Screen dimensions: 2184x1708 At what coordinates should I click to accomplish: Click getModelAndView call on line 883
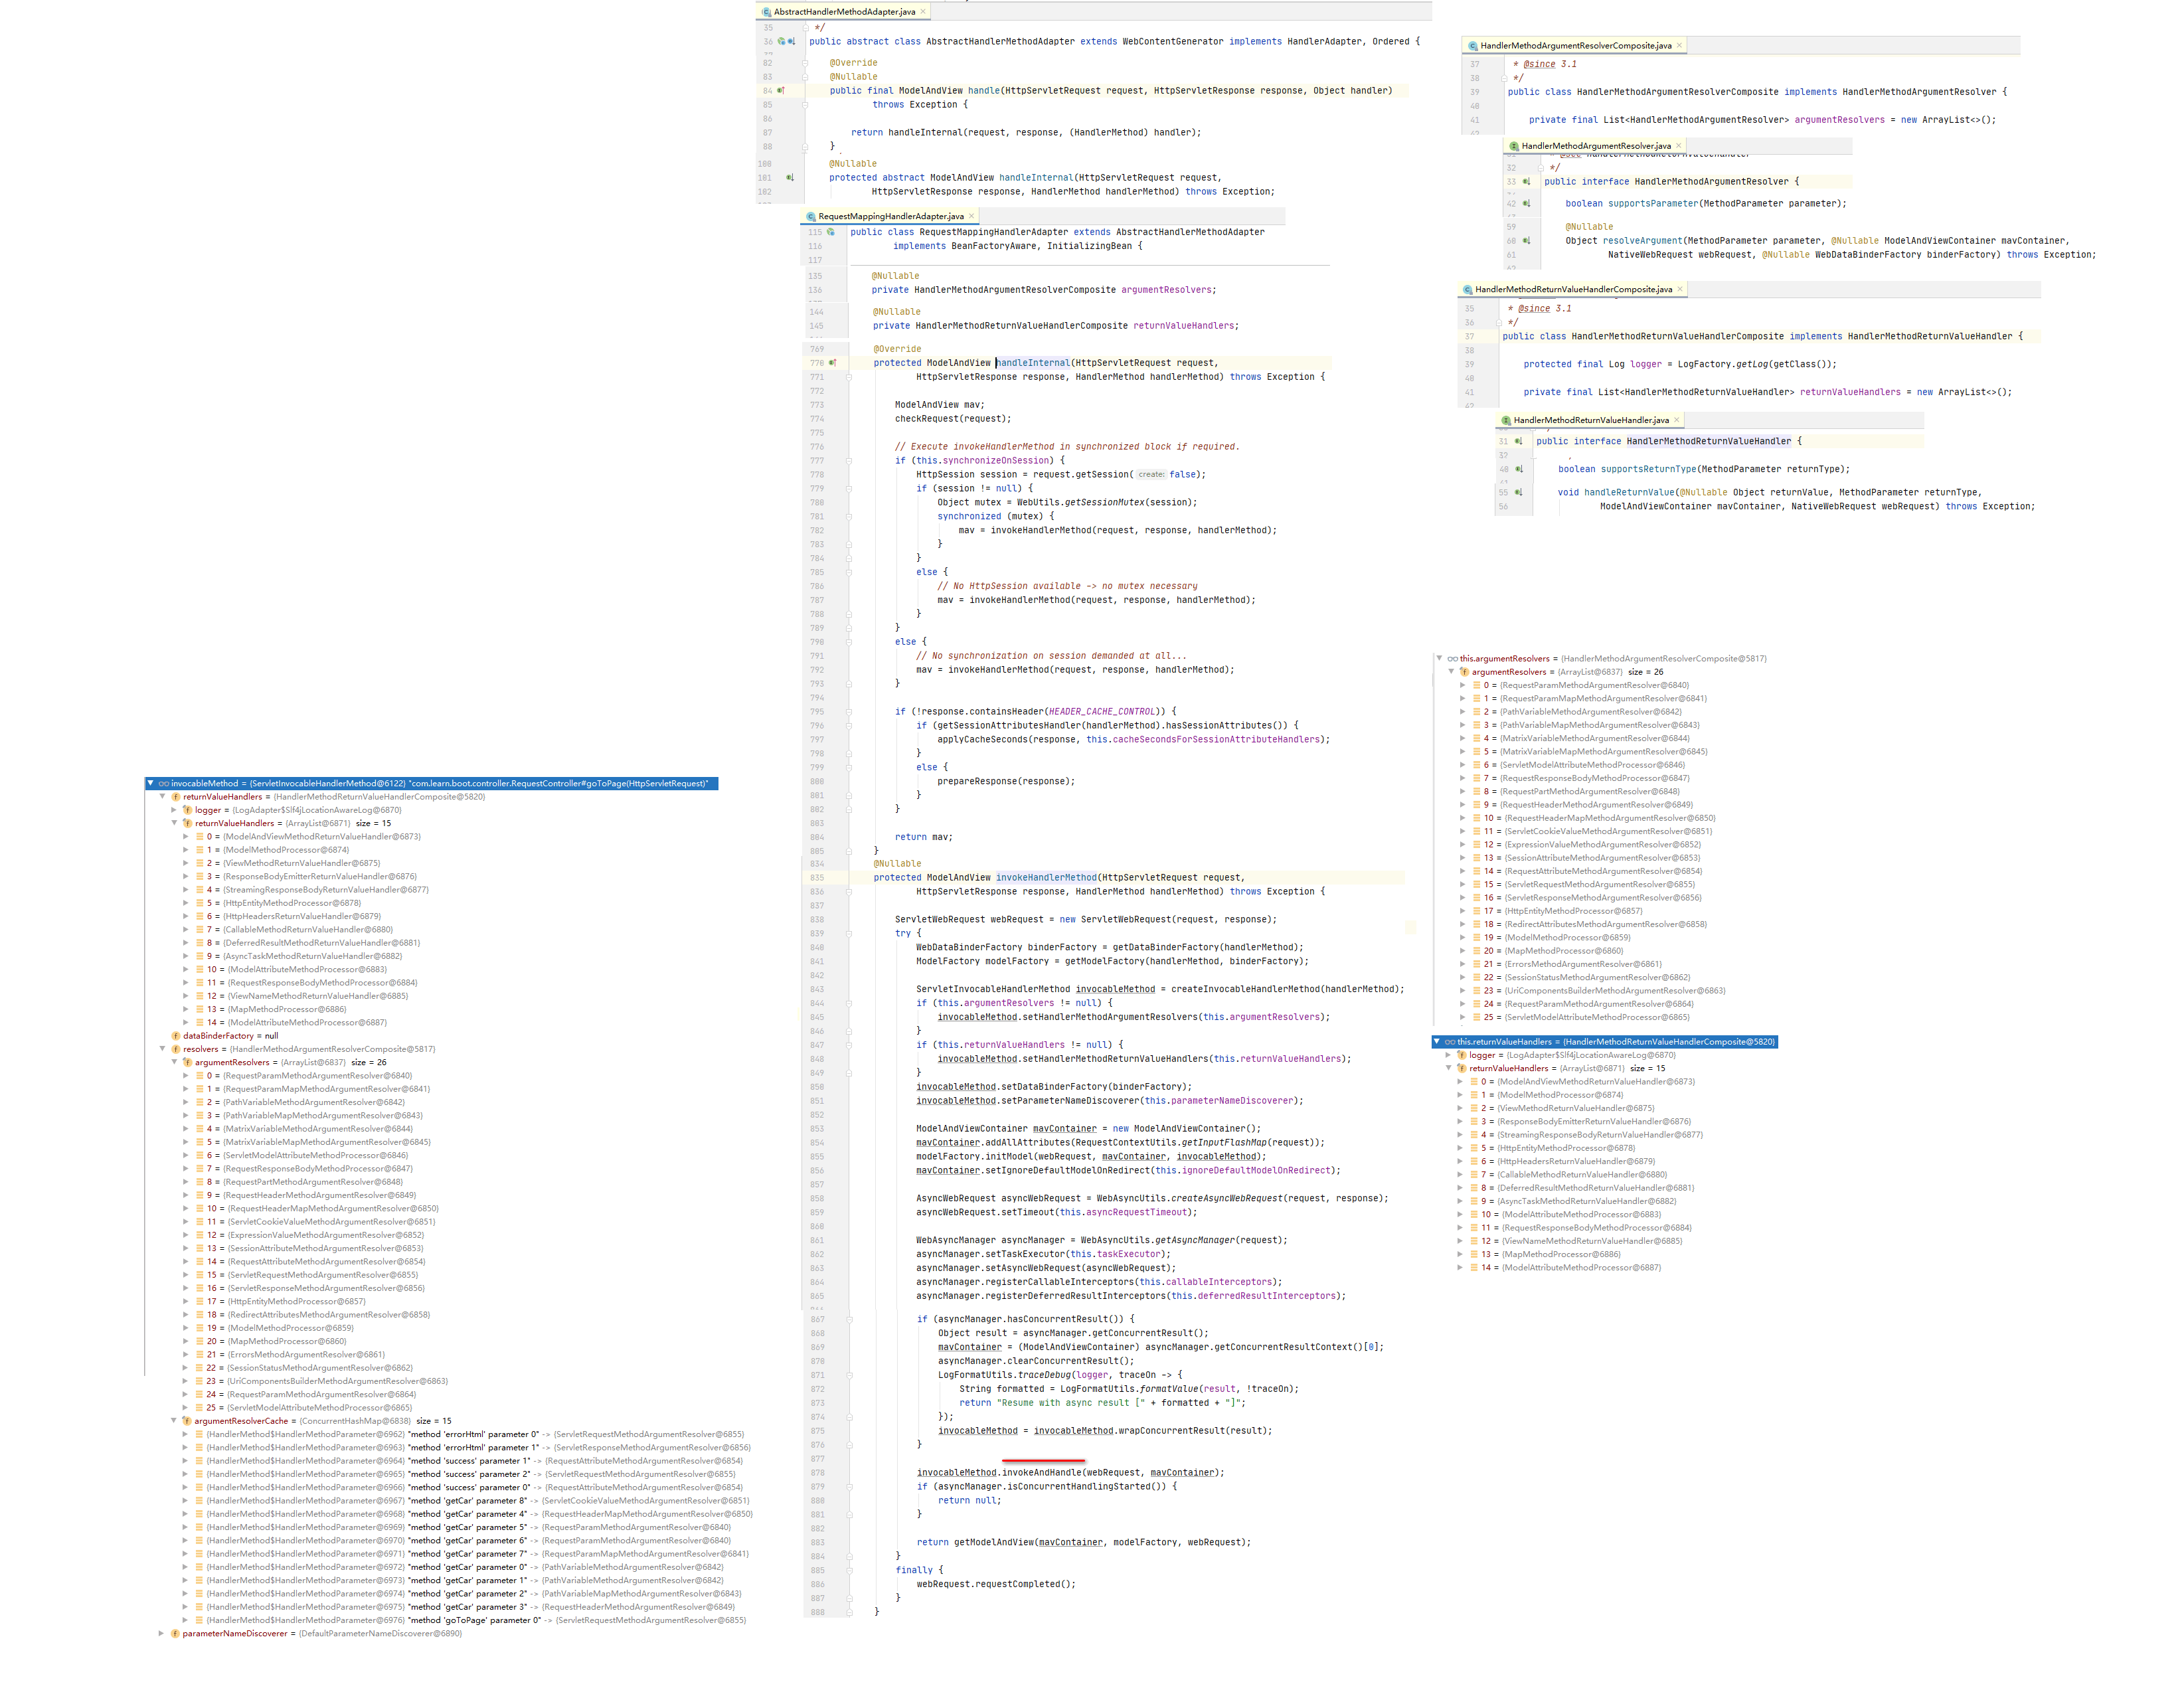pyautogui.click(x=993, y=1542)
